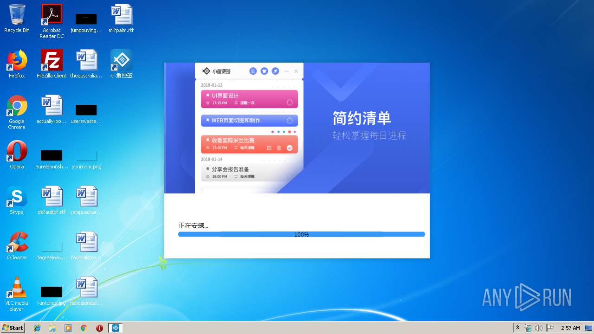Switch to the 小鱼便签 installer taskbar item
The width and height of the screenshot is (594, 334).
[x=116, y=328]
